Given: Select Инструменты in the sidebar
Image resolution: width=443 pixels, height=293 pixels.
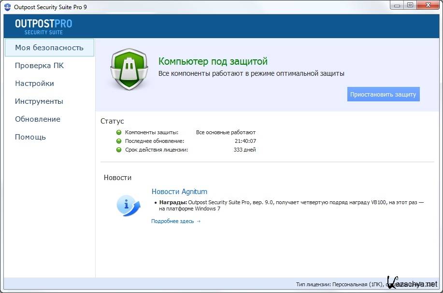Looking at the screenshot, I should click(39, 101).
